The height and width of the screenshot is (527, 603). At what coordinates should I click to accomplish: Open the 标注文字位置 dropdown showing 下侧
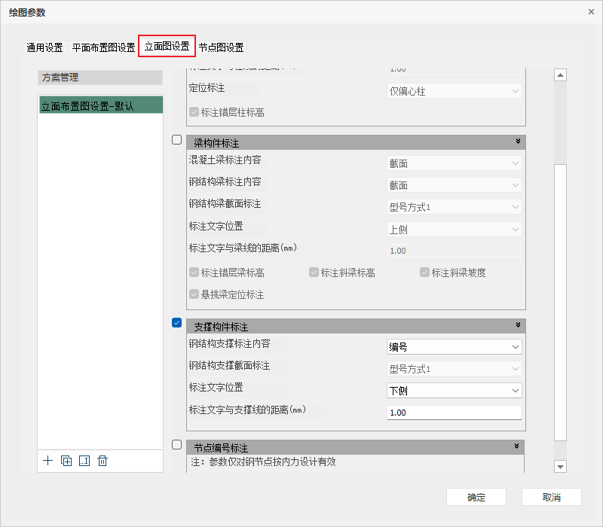(454, 391)
